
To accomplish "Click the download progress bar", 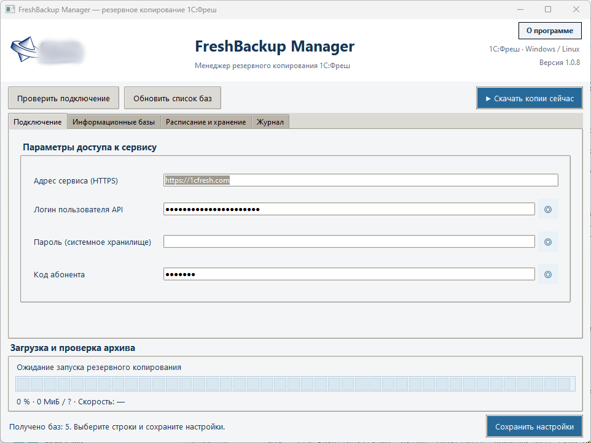I will tap(295, 384).
